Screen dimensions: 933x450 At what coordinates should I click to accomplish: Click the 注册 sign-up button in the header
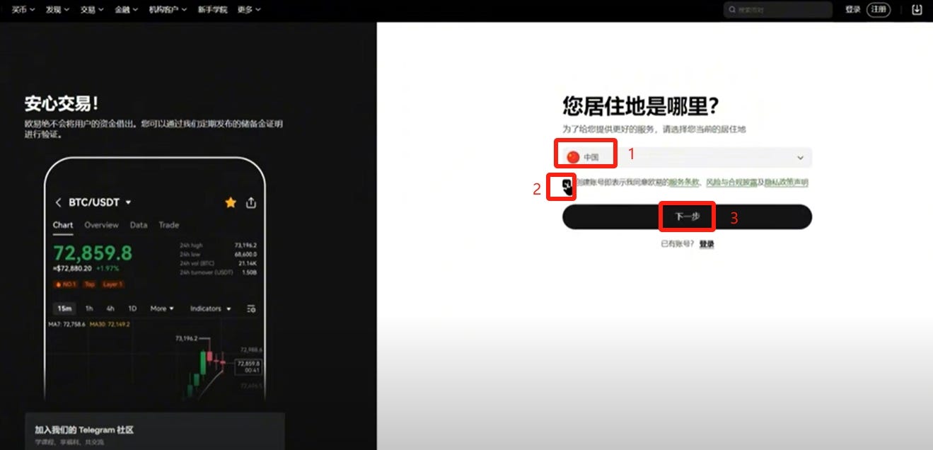coord(878,10)
